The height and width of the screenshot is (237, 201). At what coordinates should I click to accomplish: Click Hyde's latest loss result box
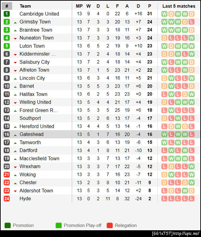(x=191, y=199)
